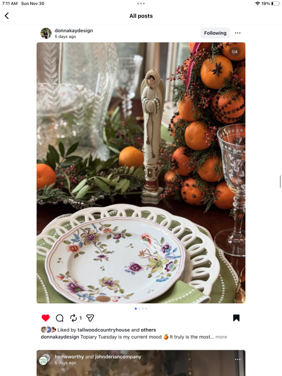Tap three-dot multitasking indicator at top

click(x=141, y=3)
